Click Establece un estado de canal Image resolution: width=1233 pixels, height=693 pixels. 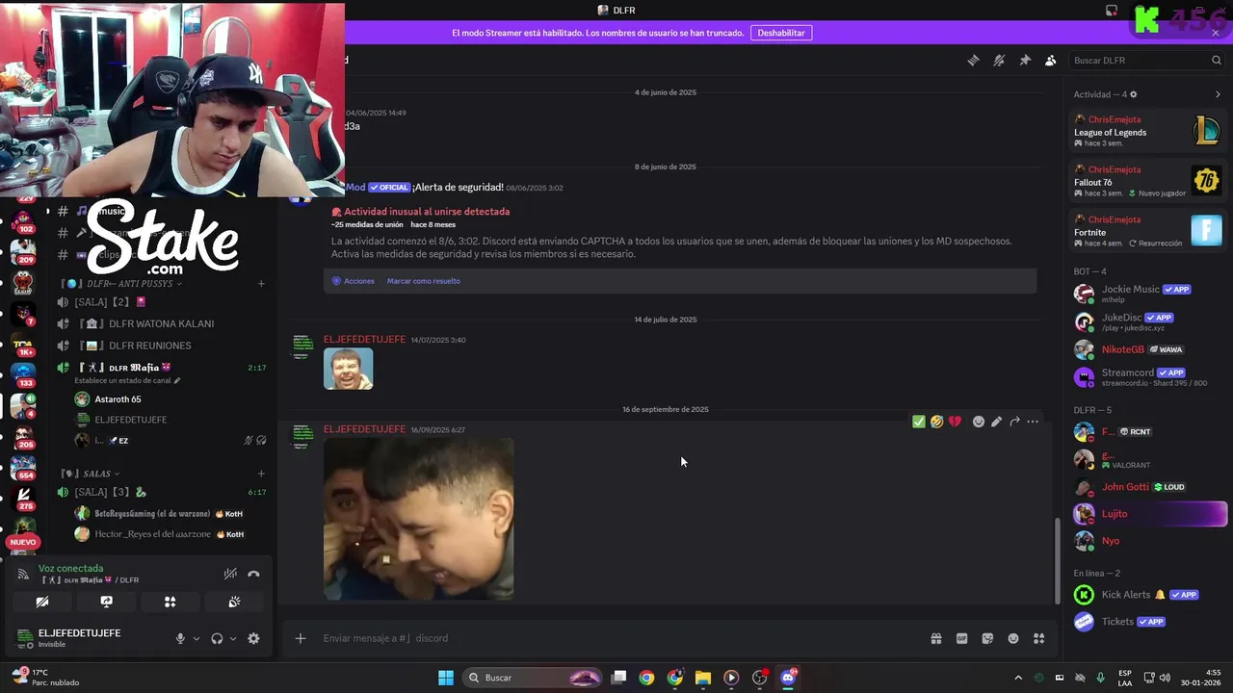(x=127, y=381)
